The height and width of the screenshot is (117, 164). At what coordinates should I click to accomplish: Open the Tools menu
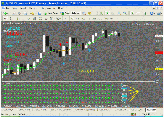(x=41, y=8)
